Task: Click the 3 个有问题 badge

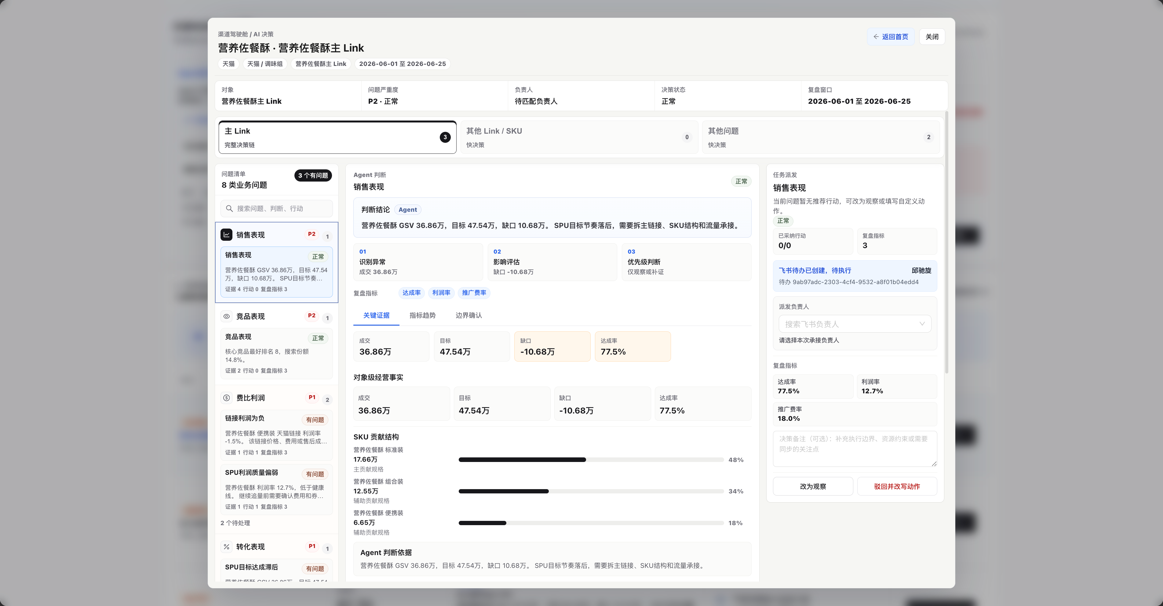Action: (x=313, y=175)
